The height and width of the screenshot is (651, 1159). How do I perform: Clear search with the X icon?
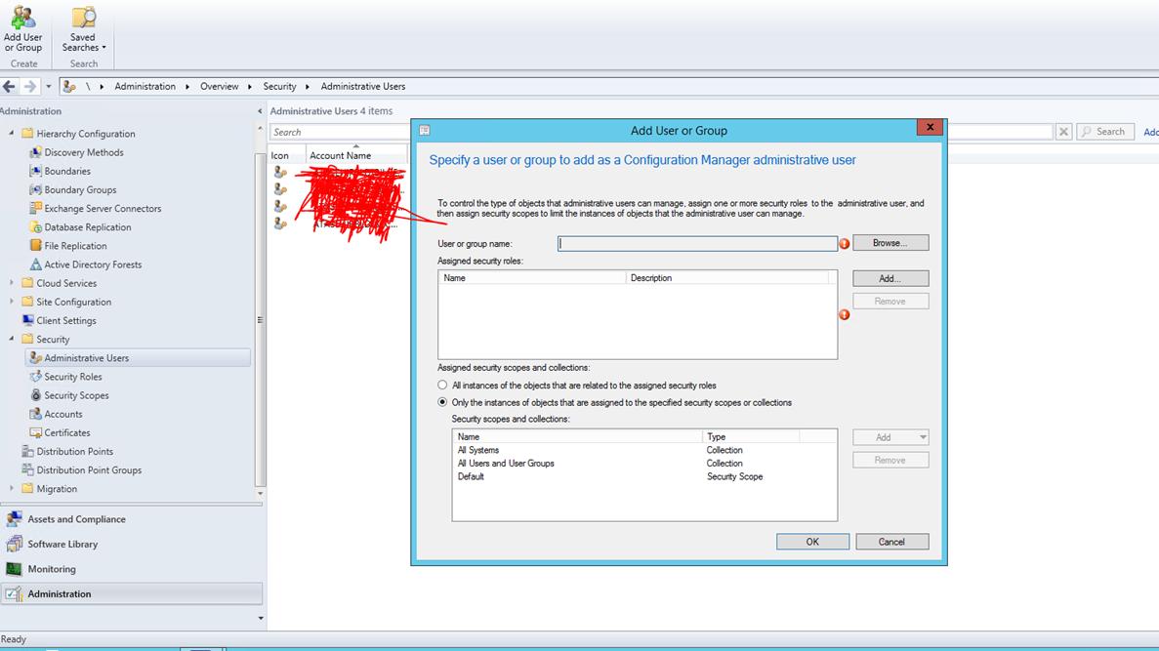tap(1063, 132)
